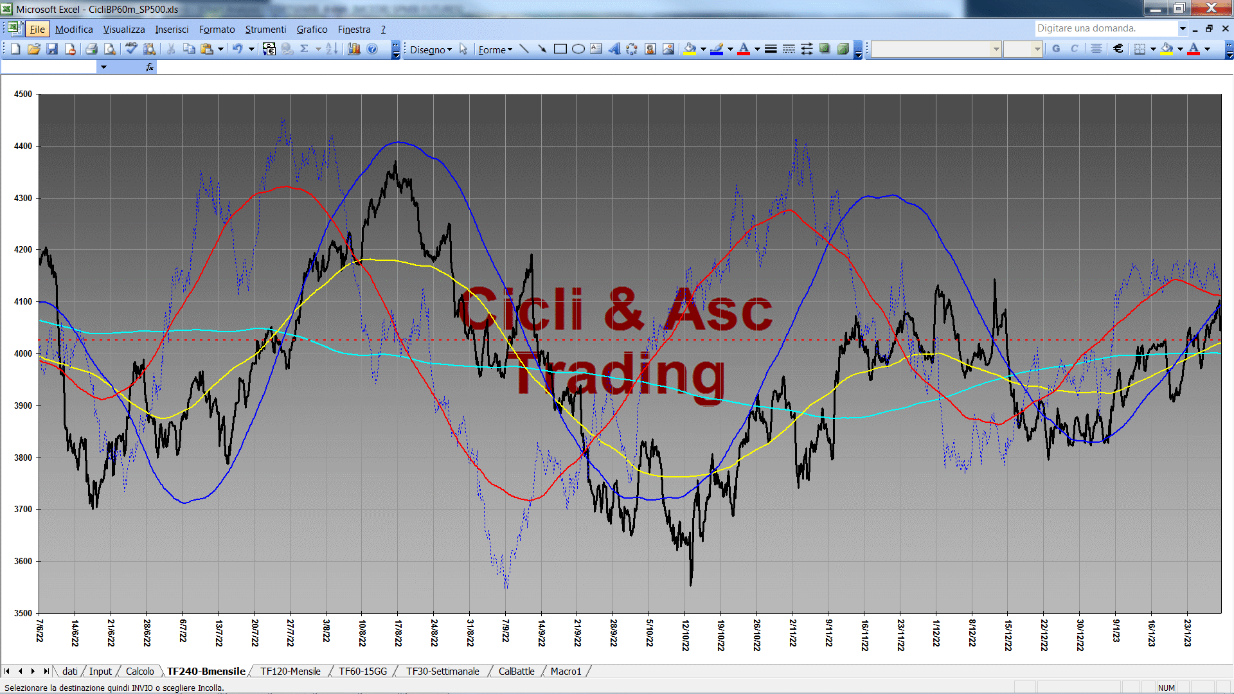The image size is (1234, 694).
Task: Select the Arrow drawing tool
Action: (x=542, y=49)
